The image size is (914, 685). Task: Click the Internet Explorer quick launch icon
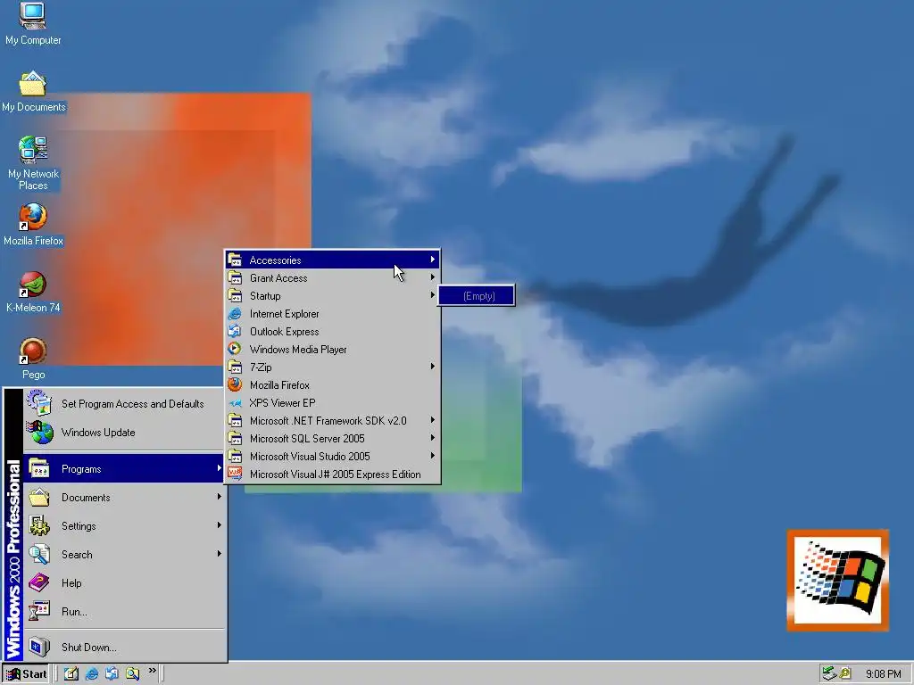tap(92, 674)
